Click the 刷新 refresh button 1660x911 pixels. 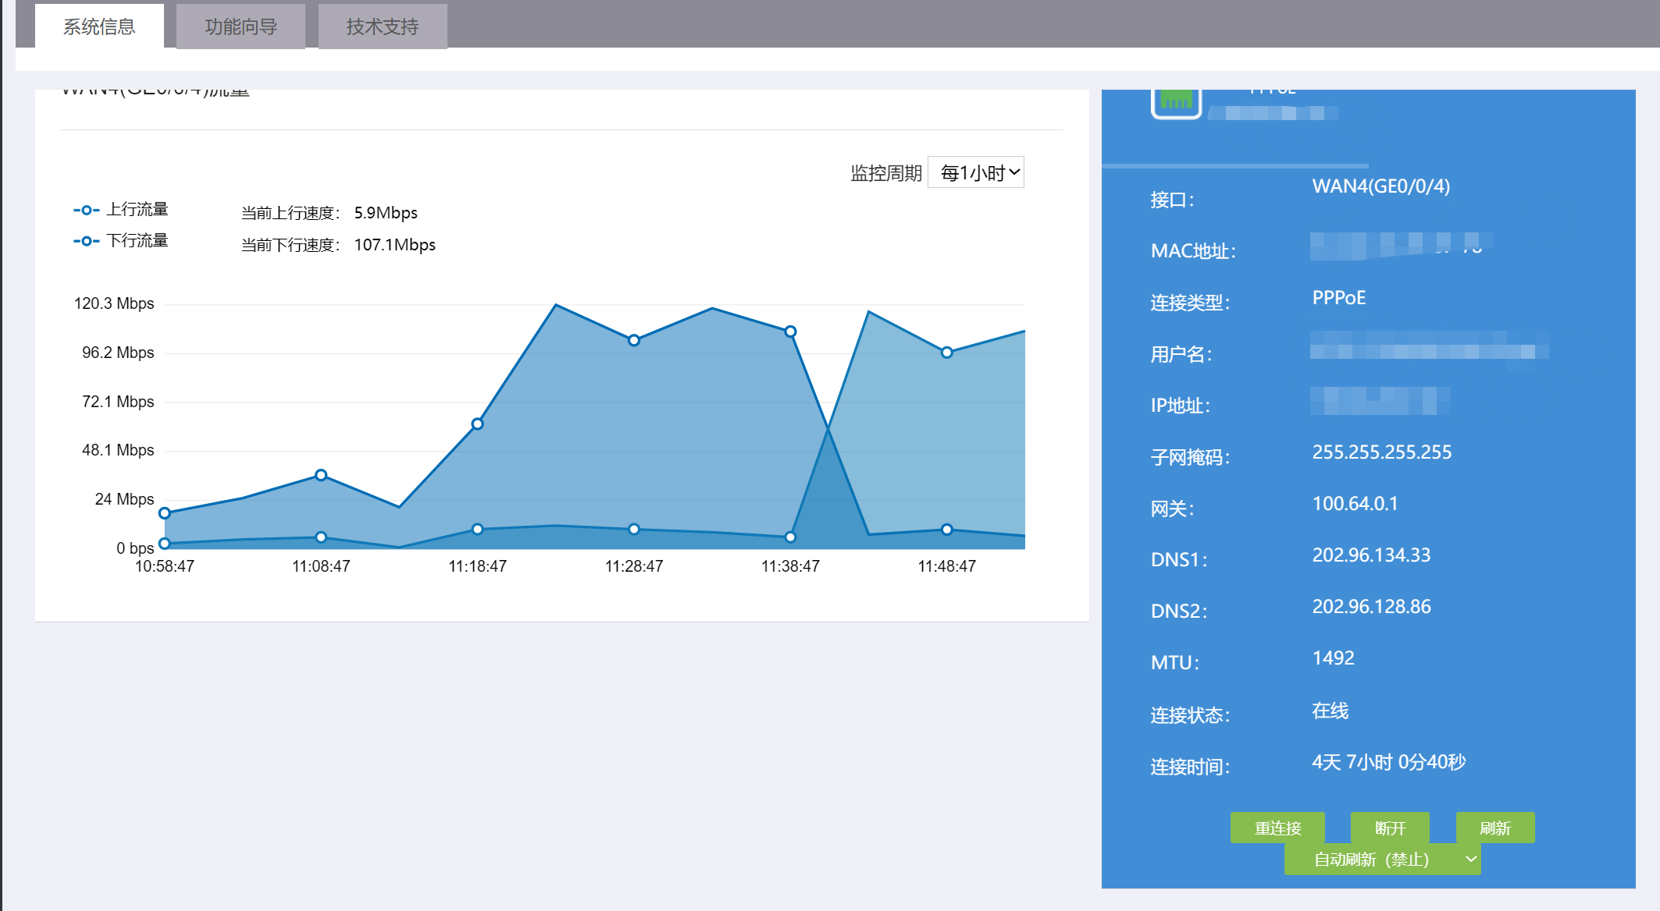pos(1495,828)
